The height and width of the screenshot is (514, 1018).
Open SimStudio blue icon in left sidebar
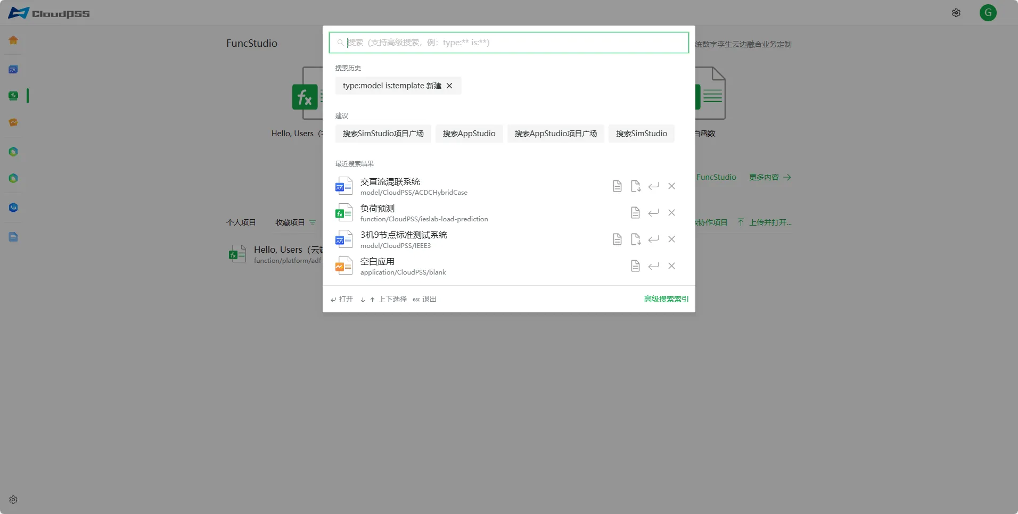click(13, 69)
